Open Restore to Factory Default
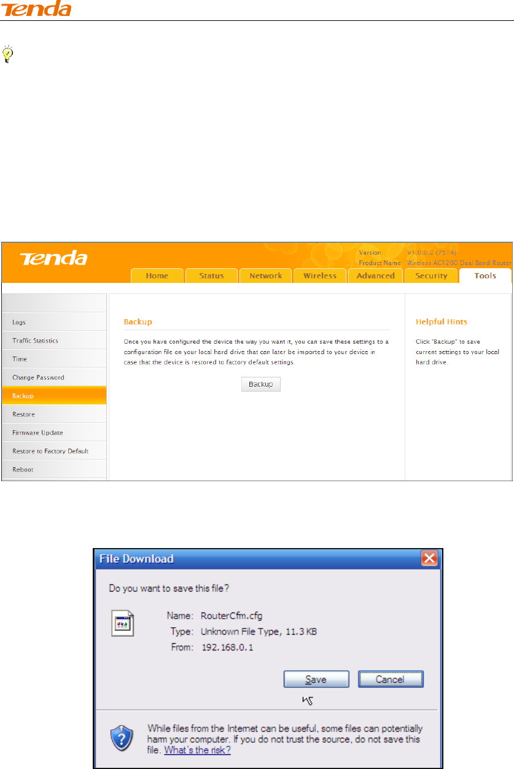Viewport: 514px width, 769px height. click(x=53, y=450)
